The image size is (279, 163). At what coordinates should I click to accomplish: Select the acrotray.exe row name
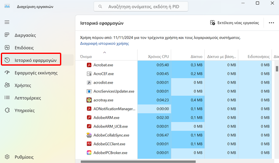point(103,100)
